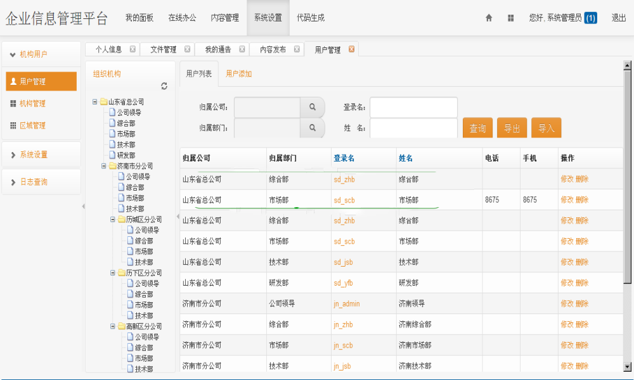The height and width of the screenshot is (380, 634).
Task: Click 修改 in the jn_zhb row
Action: point(567,324)
